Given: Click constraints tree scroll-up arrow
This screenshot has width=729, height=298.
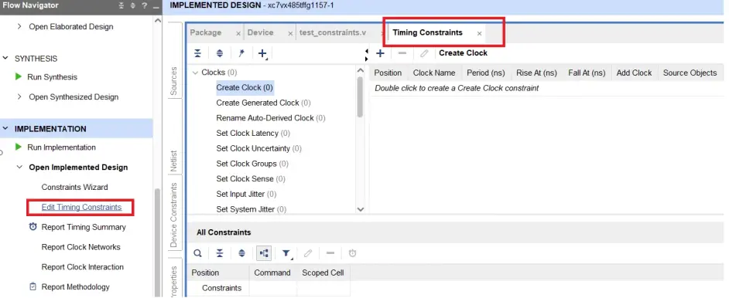Looking at the screenshot, I should click(x=361, y=70).
